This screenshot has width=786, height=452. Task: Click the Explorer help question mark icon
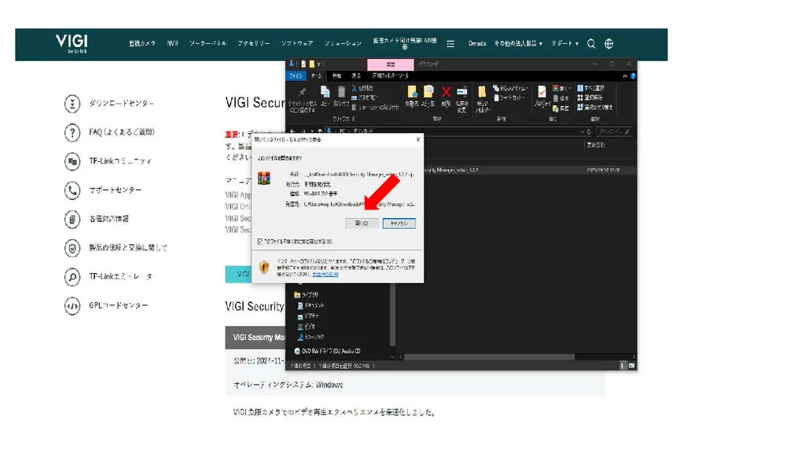tap(633, 76)
